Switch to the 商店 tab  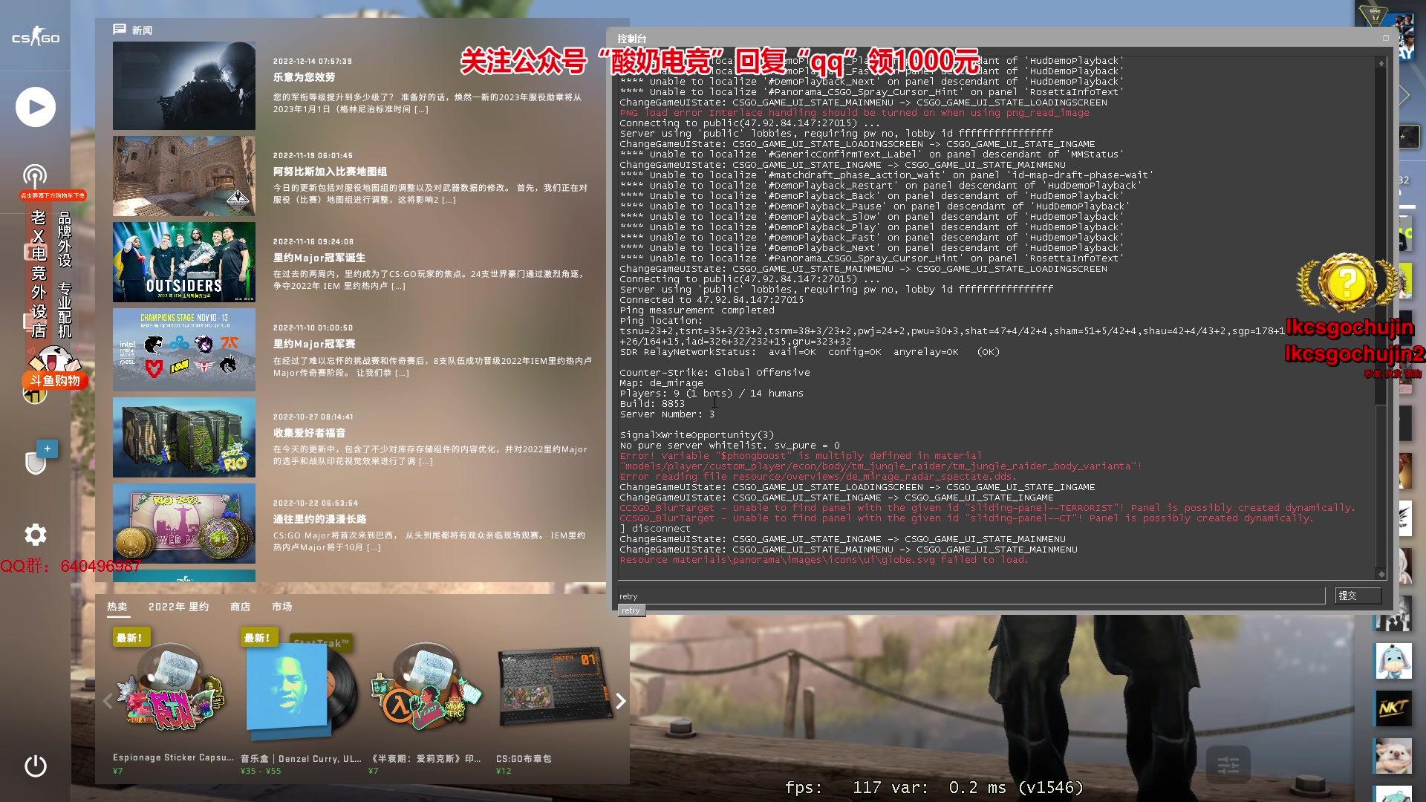coord(240,607)
